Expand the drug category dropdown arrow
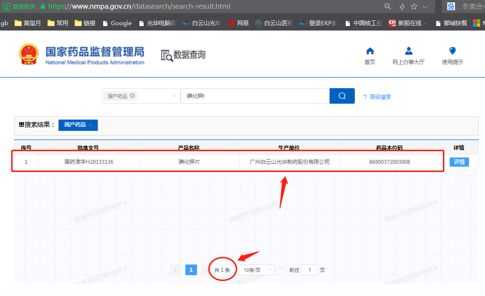The height and width of the screenshot is (296, 485). tap(173, 96)
